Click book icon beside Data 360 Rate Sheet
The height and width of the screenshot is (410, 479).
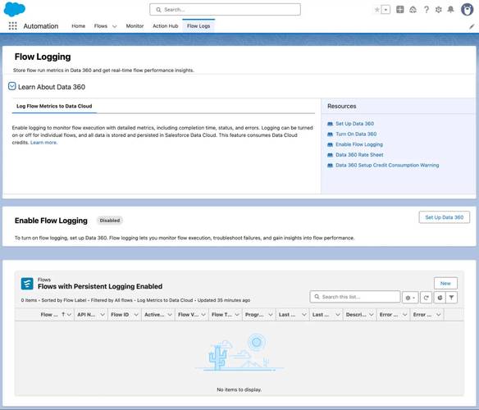tap(330, 155)
